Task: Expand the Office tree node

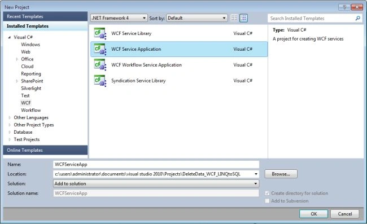Action: (x=17, y=59)
